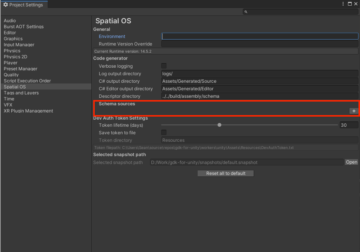Click the Selected snapshot path field
Viewport: 360px width, 252px height.
click(247, 162)
